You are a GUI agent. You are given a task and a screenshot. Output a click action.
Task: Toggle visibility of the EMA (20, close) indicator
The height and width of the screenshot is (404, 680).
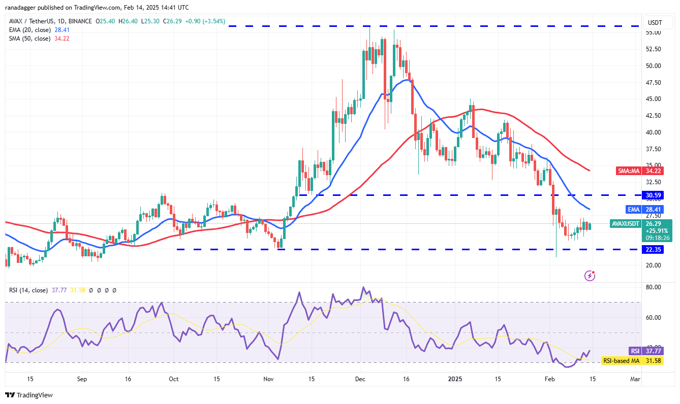[x=32, y=30]
